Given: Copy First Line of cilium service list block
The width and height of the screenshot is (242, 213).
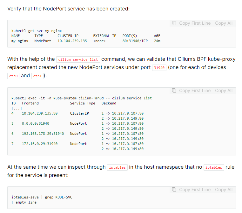Looking at the screenshot, I should [195, 91].
